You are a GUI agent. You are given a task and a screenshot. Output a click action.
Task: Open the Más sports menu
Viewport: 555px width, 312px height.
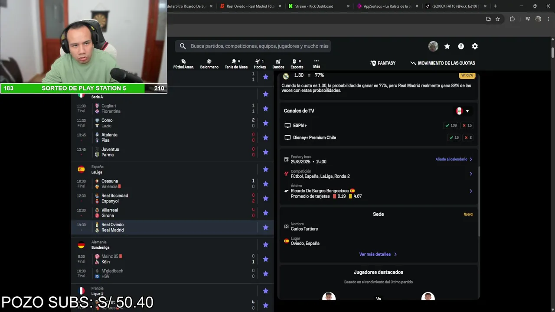(317, 64)
